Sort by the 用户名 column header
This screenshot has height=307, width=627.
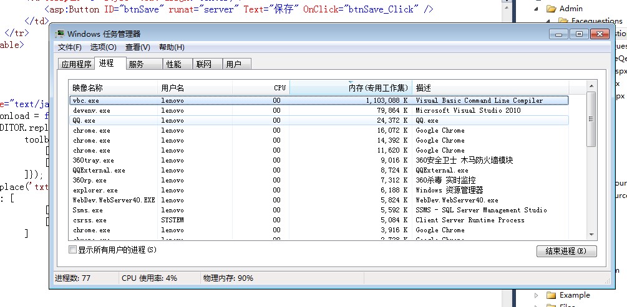(195, 88)
